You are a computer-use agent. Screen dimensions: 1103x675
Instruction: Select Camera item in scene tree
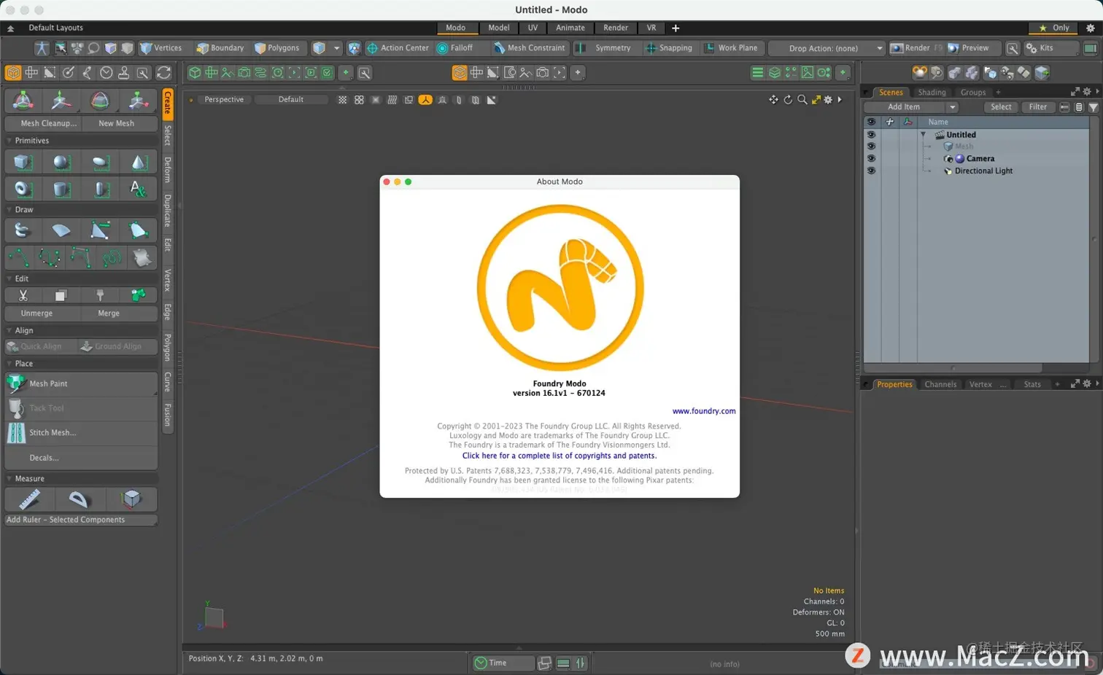click(x=980, y=158)
